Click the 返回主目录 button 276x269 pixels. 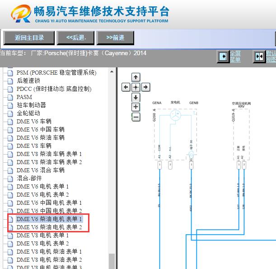pyautogui.click(x=29, y=38)
